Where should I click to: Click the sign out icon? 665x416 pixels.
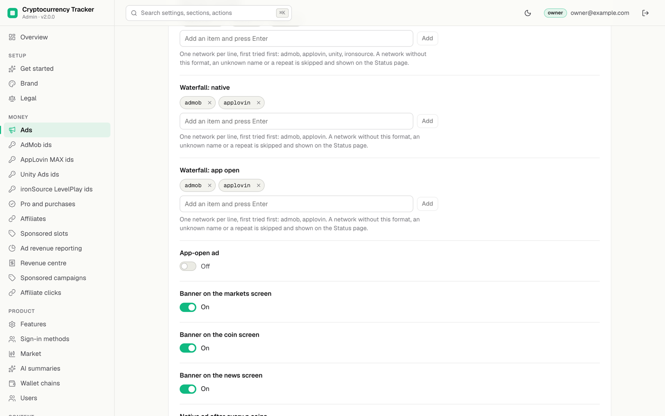(x=645, y=13)
